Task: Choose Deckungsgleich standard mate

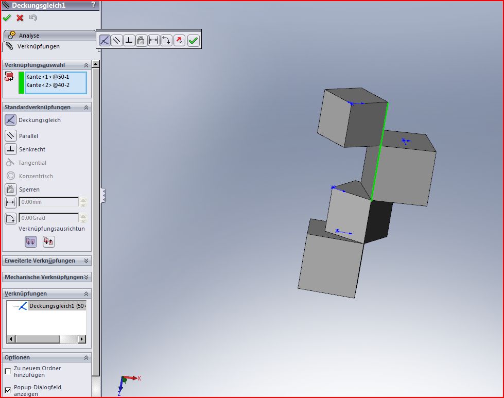Action: [10, 120]
